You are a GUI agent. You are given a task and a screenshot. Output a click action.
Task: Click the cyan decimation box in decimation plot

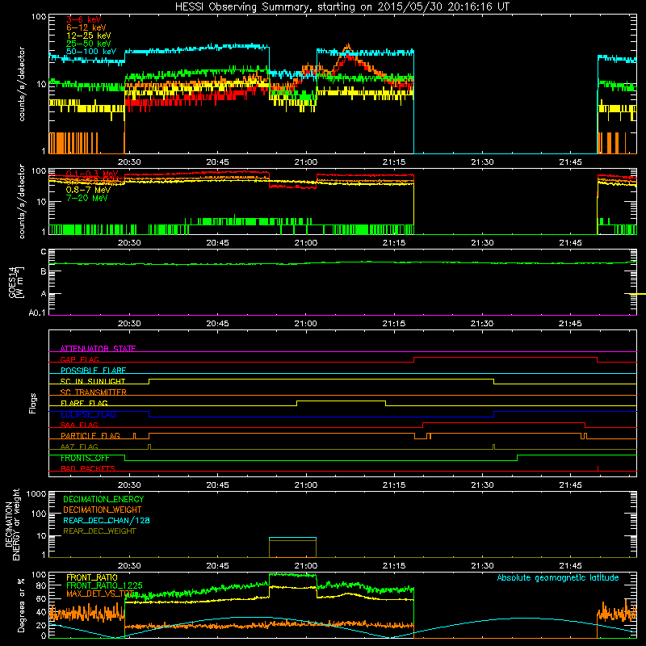pos(292,539)
